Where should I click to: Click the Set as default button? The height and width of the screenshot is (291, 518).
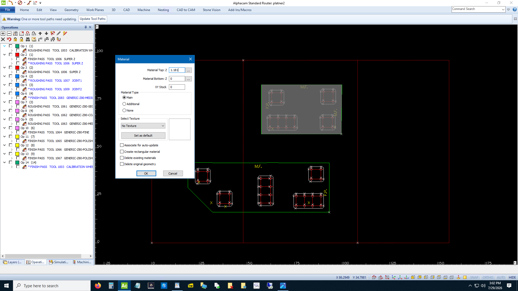coord(143,136)
